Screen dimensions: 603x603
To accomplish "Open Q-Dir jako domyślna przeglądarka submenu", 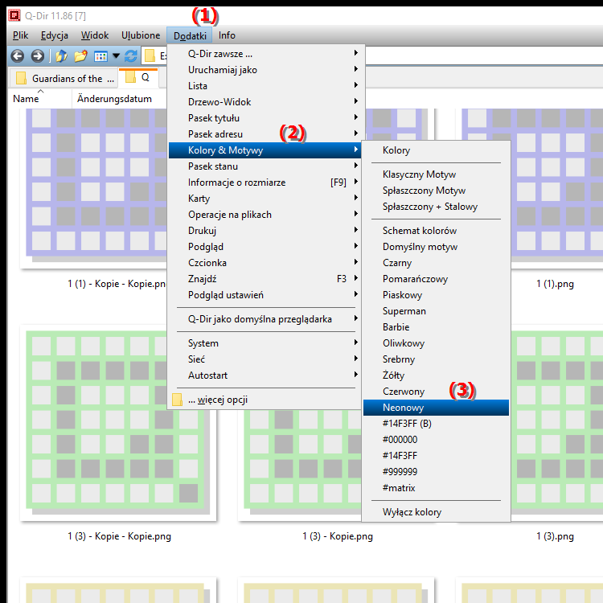I will coord(265,319).
